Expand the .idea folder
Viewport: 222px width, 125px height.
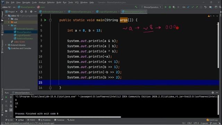[9, 19]
